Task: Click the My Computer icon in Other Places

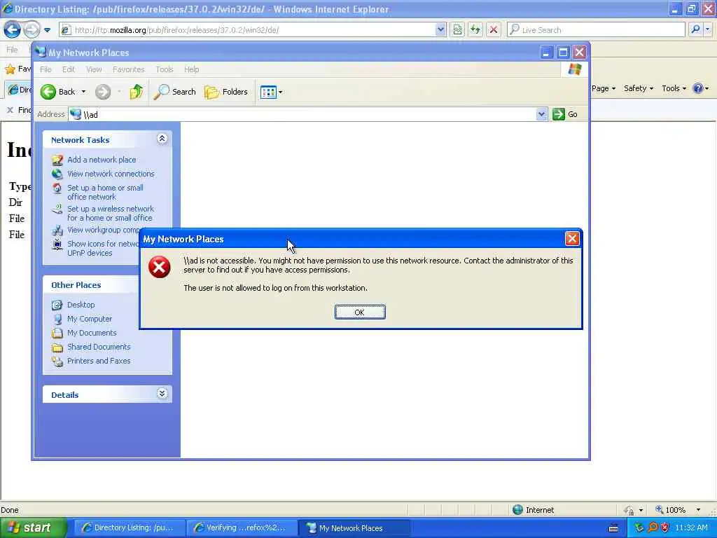Action: tap(57, 319)
